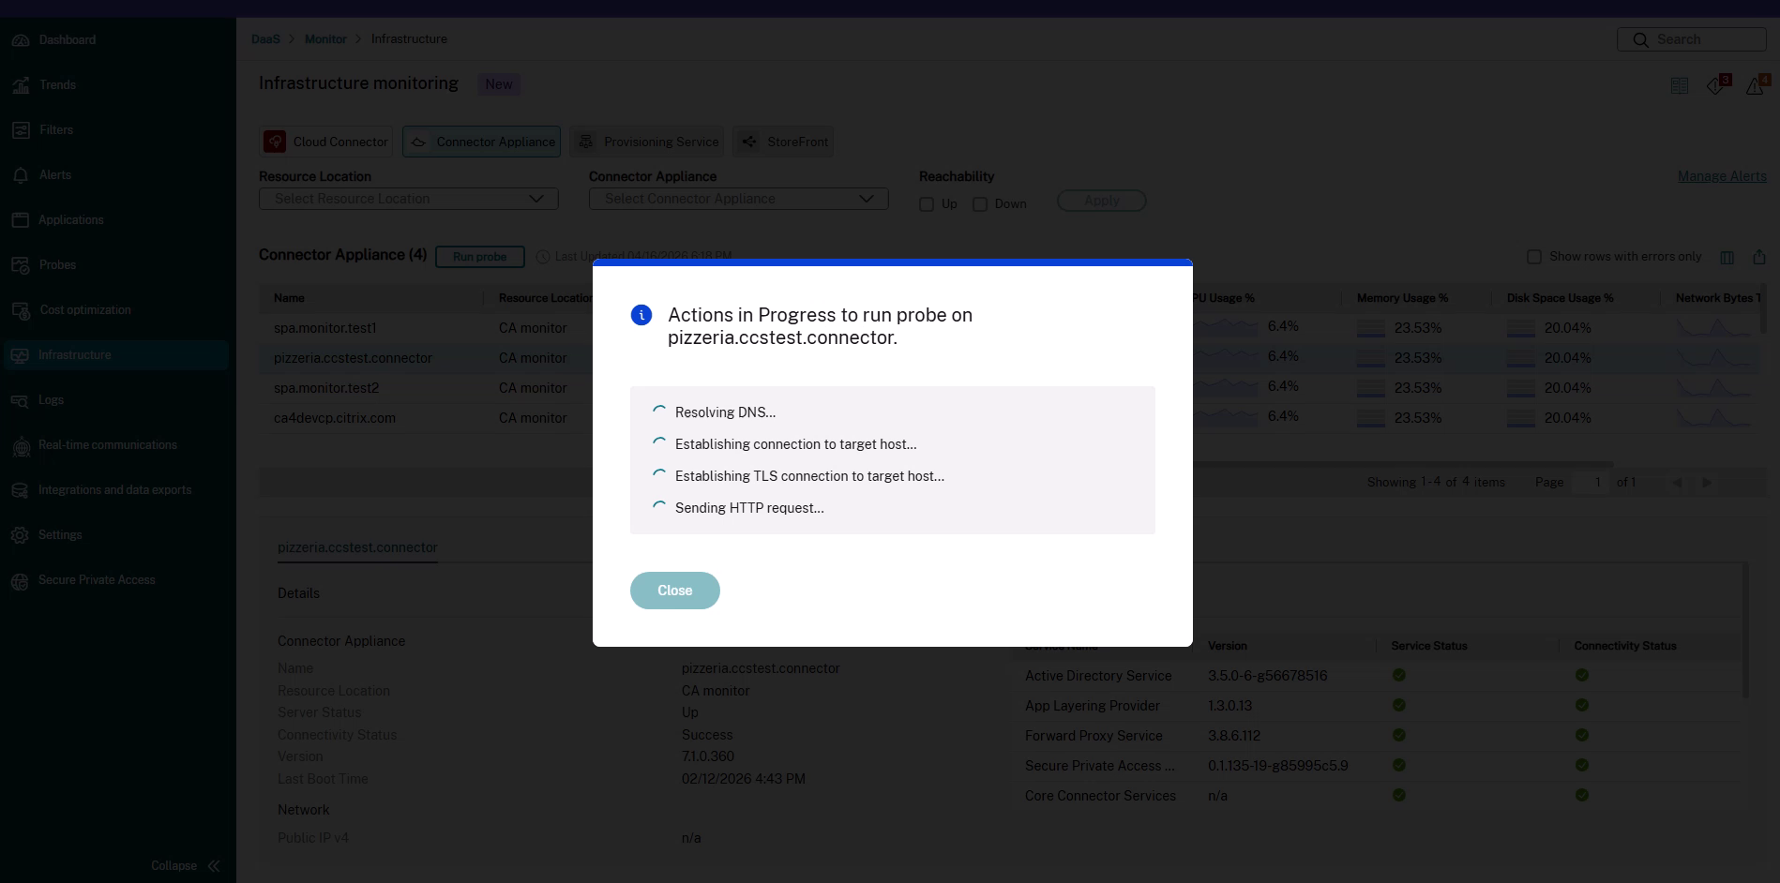Click the Active Directory Service row

1377,676
